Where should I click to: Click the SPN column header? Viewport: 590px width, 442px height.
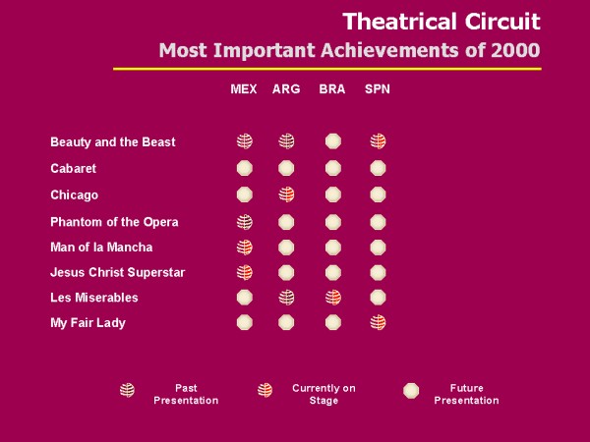[x=378, y=89]
